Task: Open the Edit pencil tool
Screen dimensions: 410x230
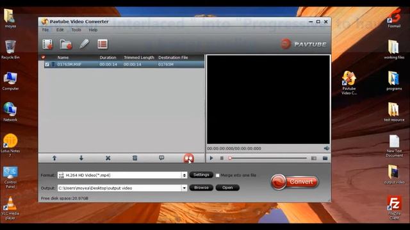Action: pos(84,44)
